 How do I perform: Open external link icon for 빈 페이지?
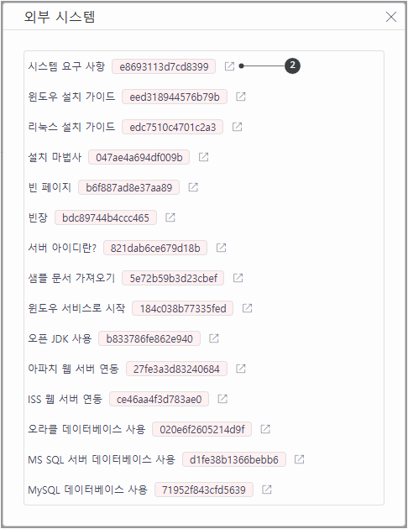coord(193,187)
